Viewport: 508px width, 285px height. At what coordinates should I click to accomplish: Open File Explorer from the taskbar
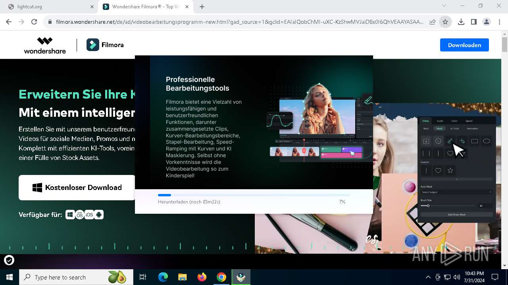(x=182, y=277)
